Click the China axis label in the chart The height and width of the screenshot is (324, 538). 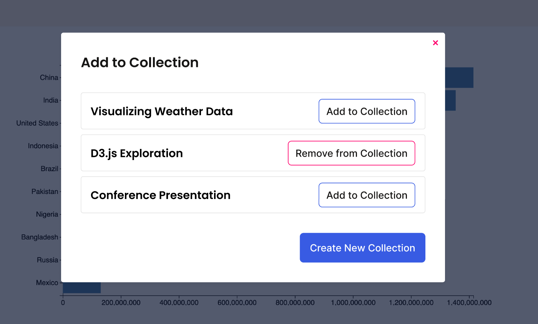(49, 78)
